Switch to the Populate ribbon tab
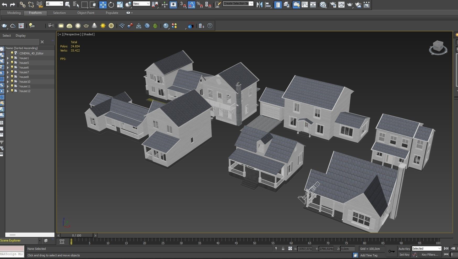 pyautogui.click(x=112, y=13)
